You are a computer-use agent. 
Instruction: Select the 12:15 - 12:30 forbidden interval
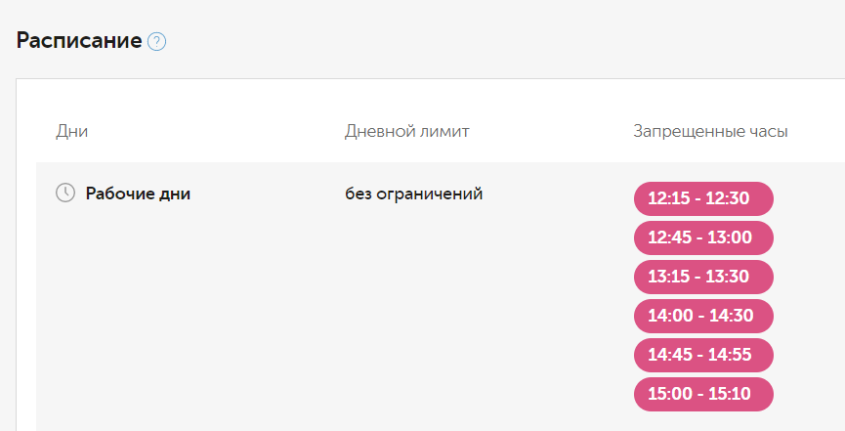pyautogui.click(x=703, y=198)
